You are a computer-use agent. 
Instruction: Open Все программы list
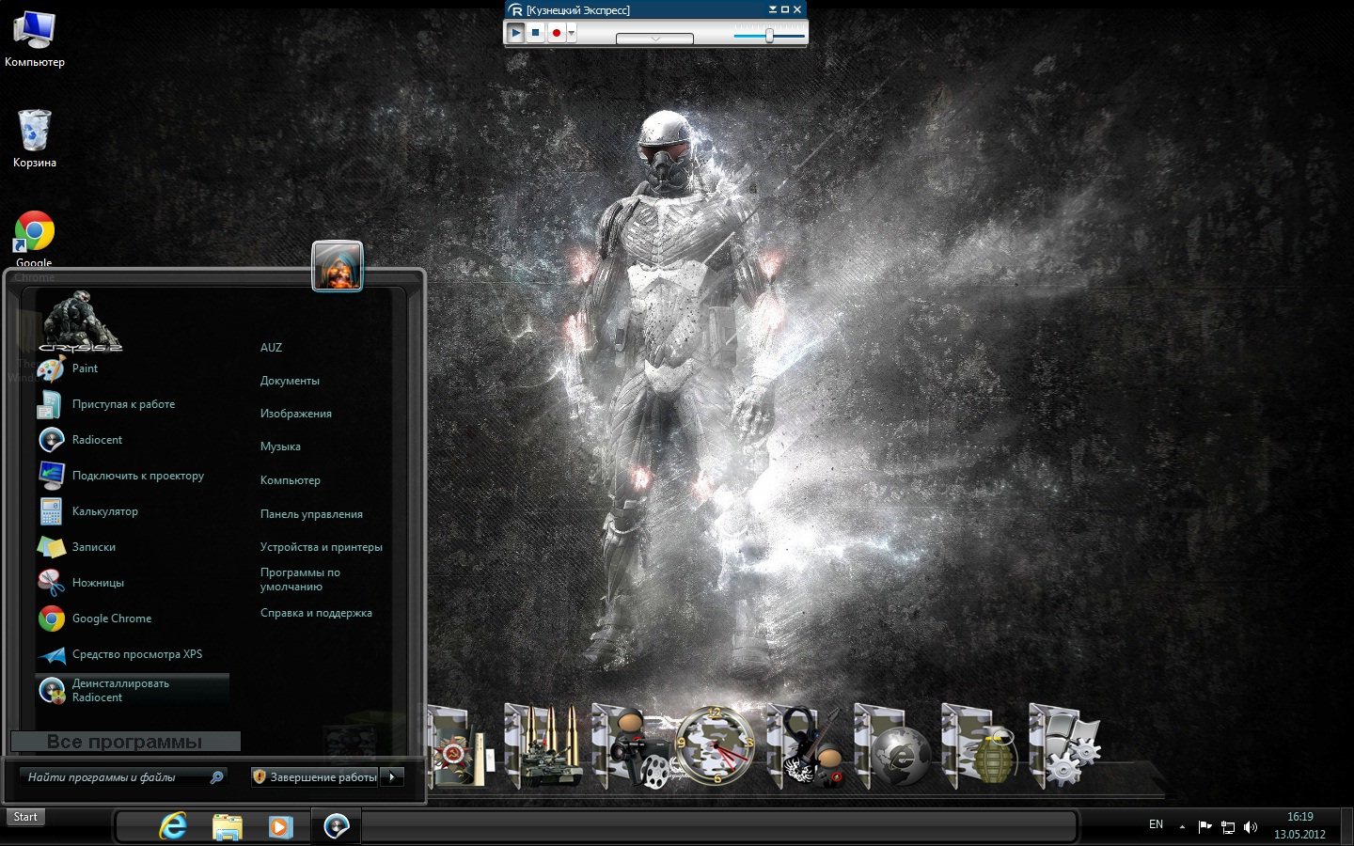tap(125, 742)
